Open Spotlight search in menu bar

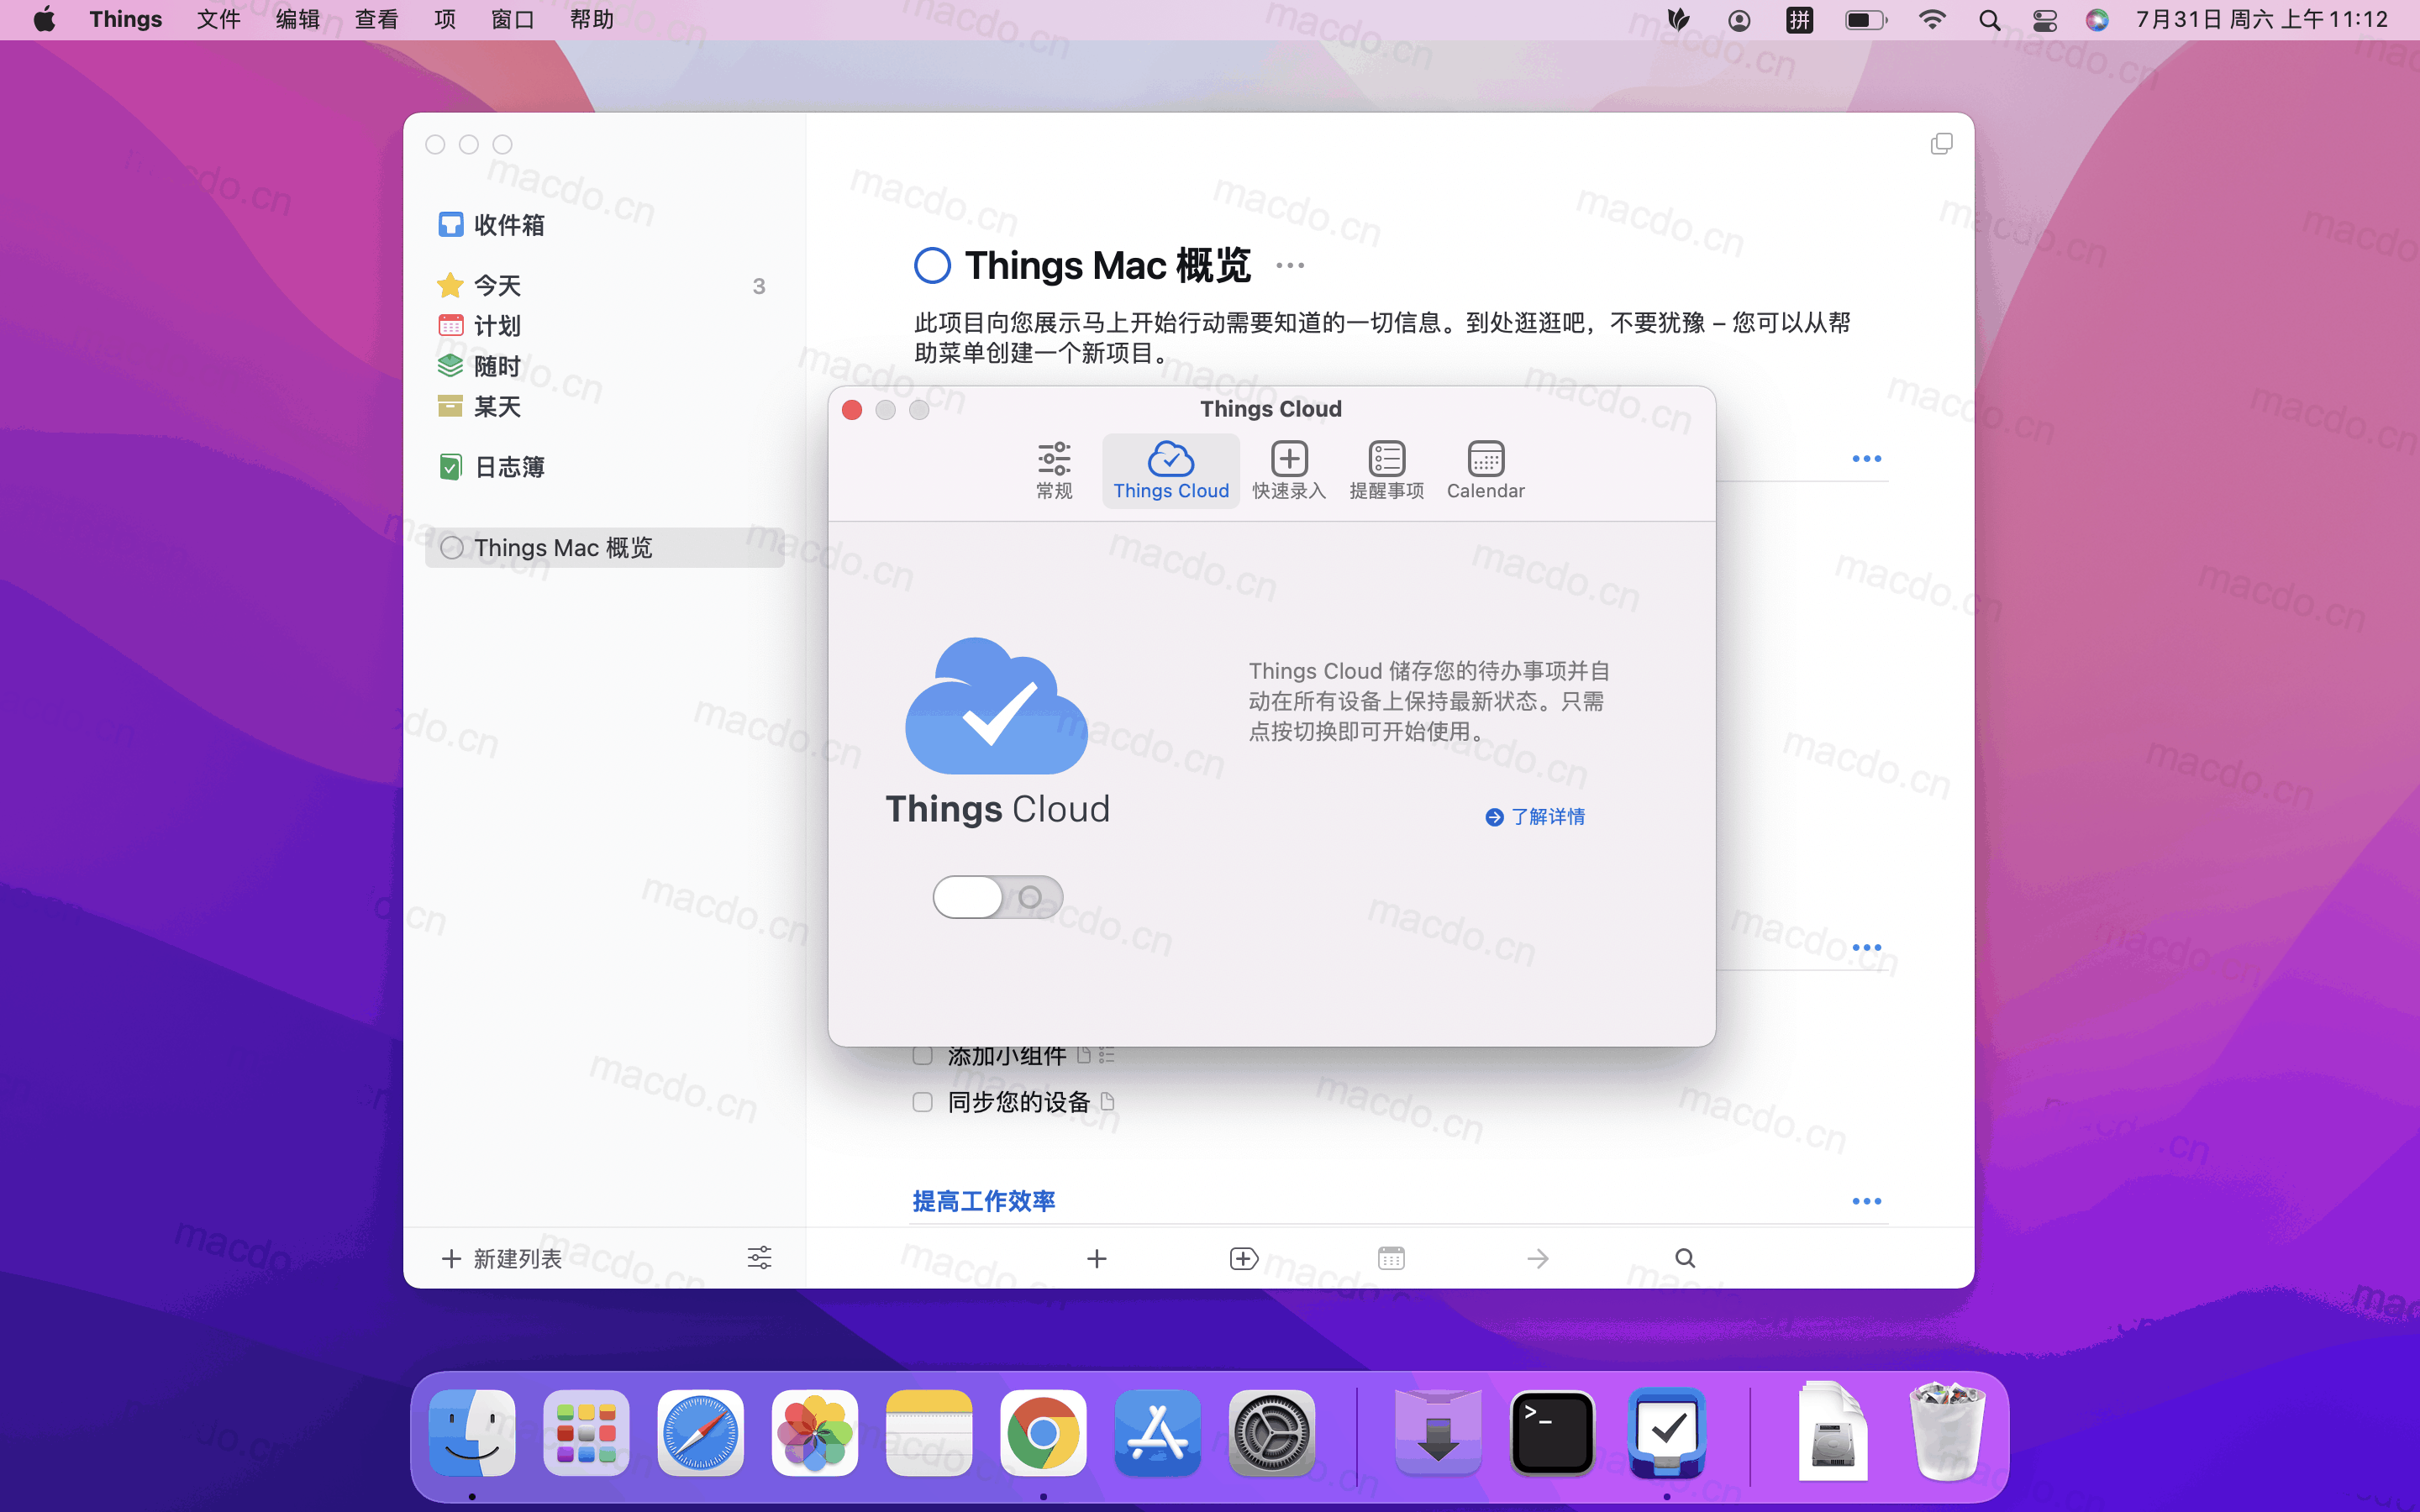point(1989,20)
